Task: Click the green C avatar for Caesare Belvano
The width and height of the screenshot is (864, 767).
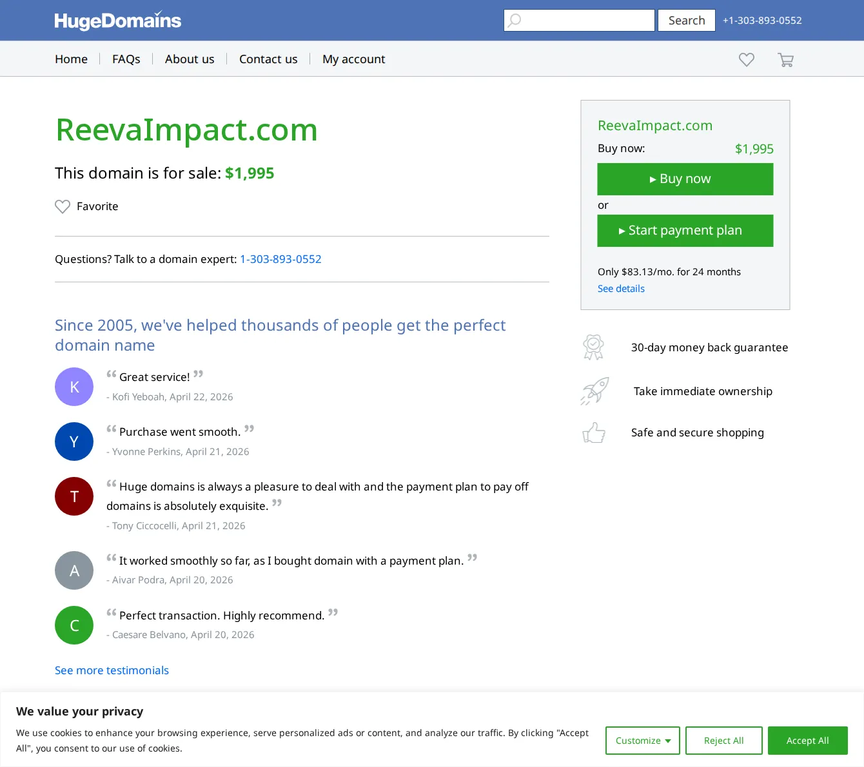Action: pos(74,625)
